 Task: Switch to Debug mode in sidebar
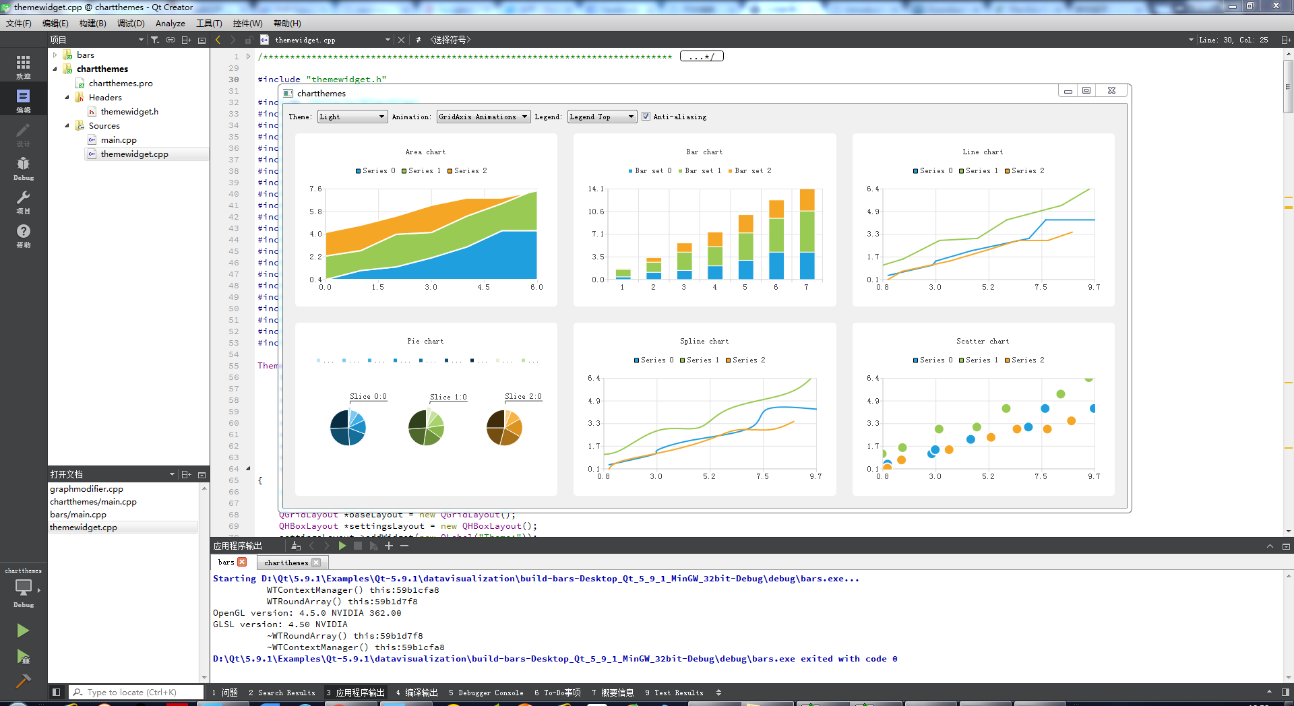click(23, 168)
